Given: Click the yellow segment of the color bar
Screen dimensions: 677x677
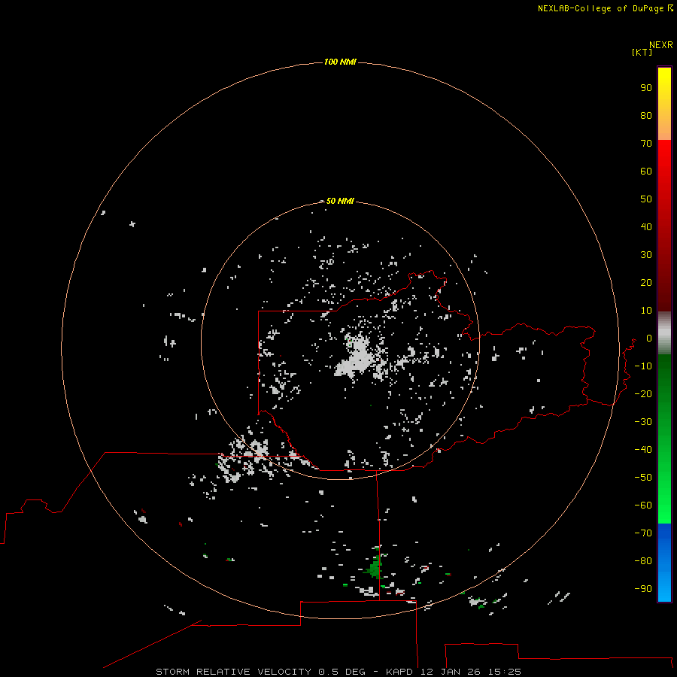Looking at the screenshot, I should pos(664,104).
